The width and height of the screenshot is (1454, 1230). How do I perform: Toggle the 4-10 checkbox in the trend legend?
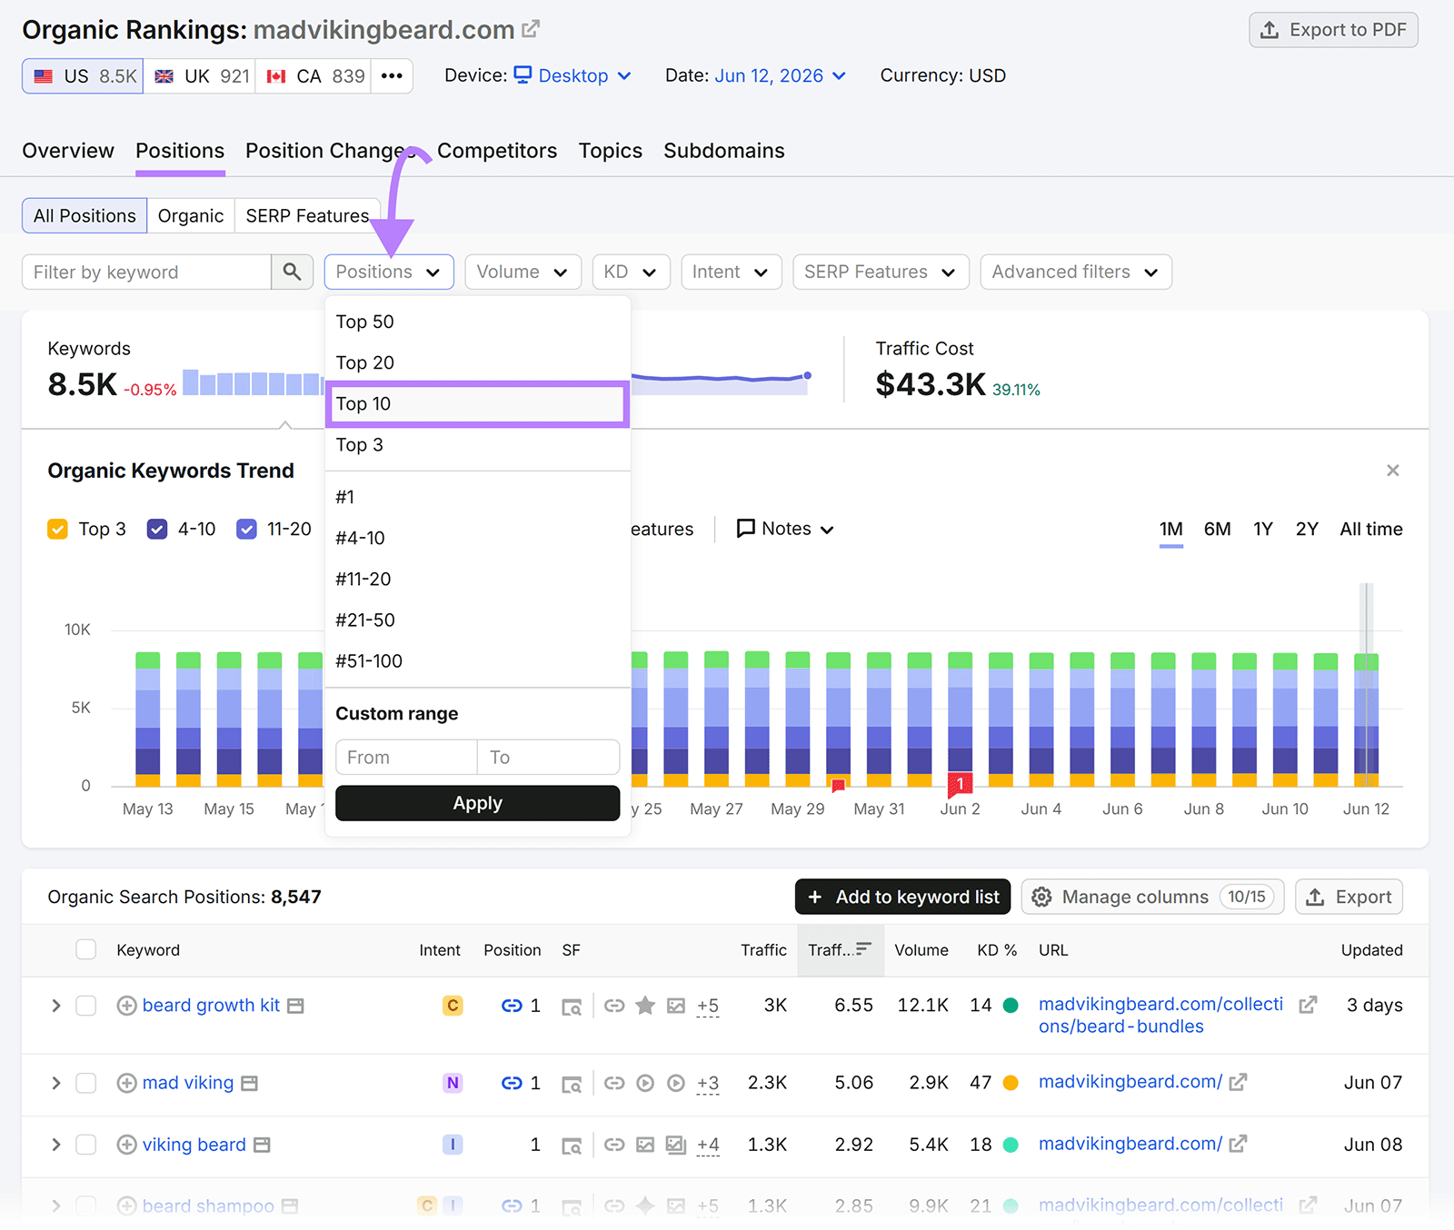(x=157, y=529)
